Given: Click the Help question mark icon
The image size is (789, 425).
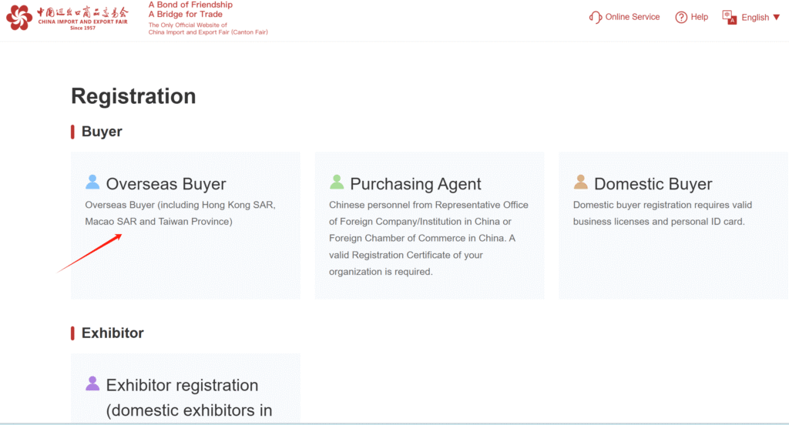Looking at the screenshot, I should coord(681,17).
